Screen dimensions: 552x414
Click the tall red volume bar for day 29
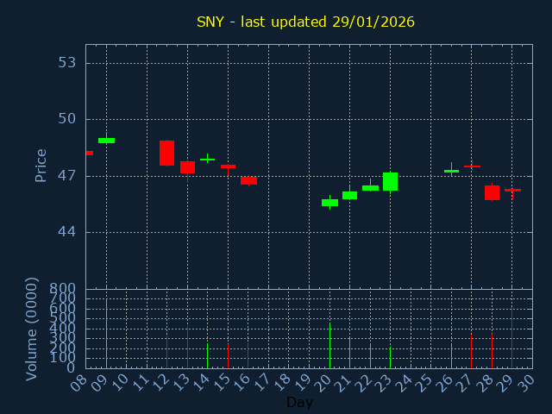coord(511,337)
